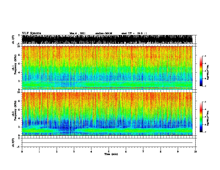The width and height of the screenshot is (220, 170).
Task: Click the "Time (min)" axis label
Action: tap(111, 154)
